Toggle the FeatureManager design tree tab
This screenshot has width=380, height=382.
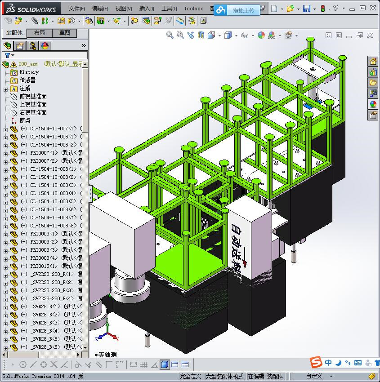[7, 45]
